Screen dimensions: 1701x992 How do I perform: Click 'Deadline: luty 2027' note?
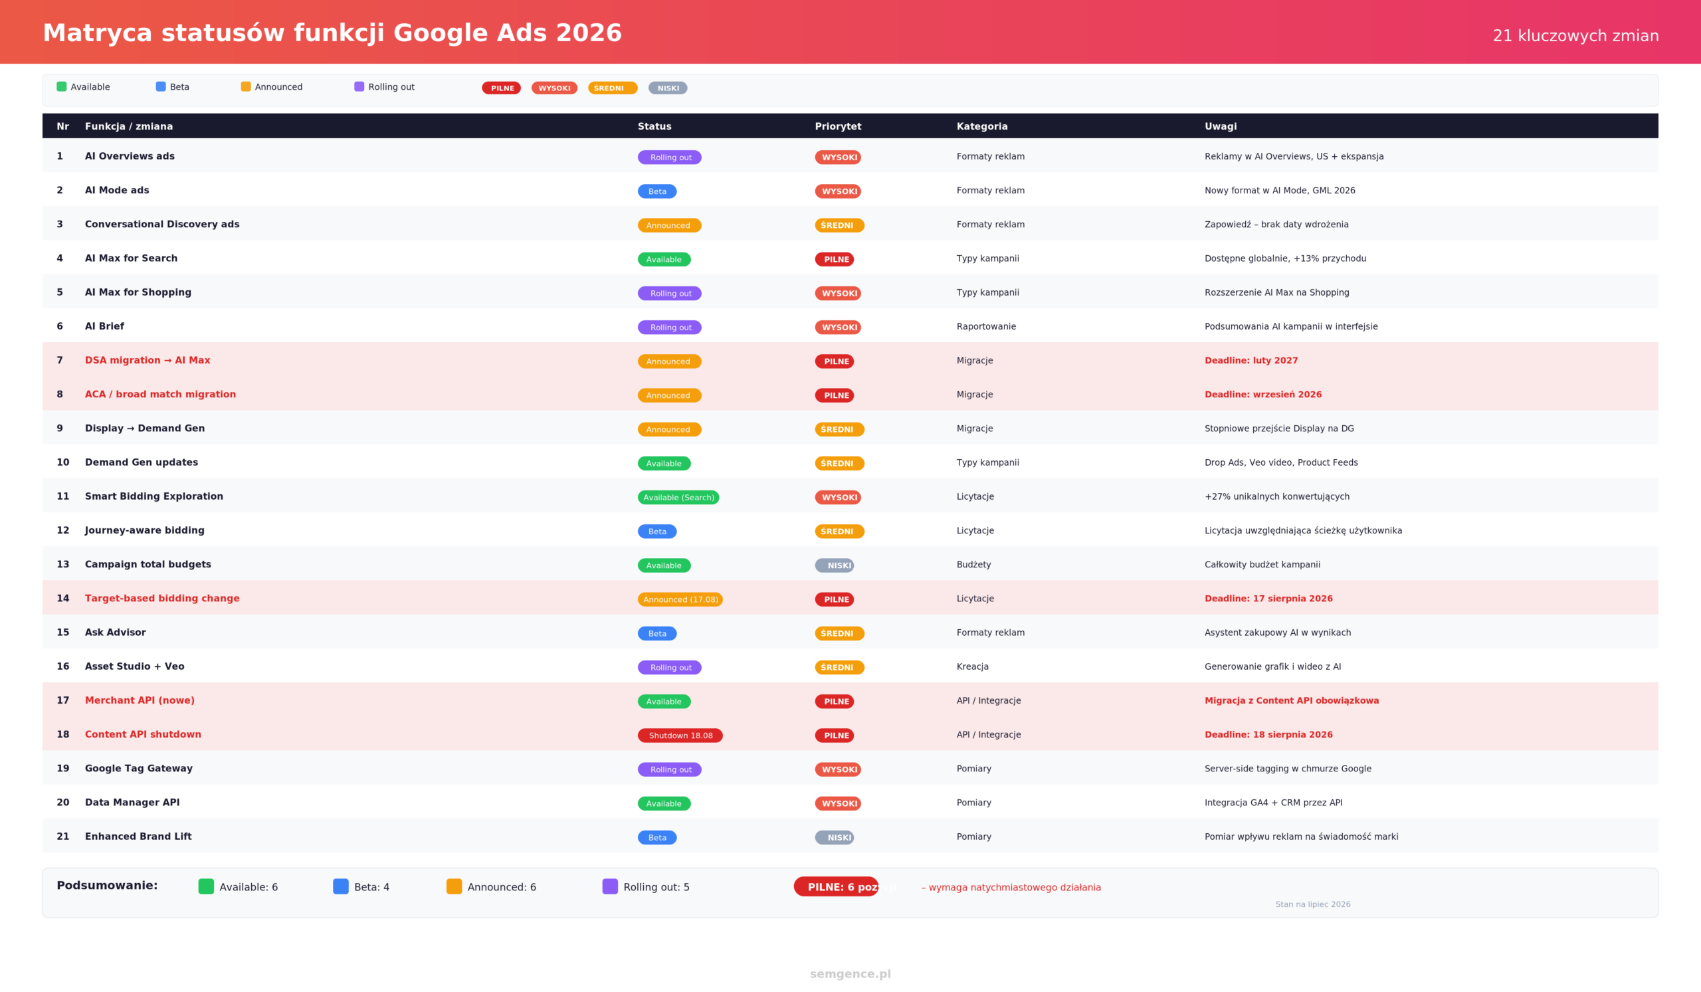[x=1251, y=360]
